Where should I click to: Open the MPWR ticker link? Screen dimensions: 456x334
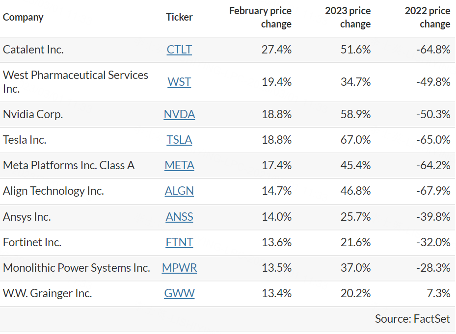coord(179,268)
